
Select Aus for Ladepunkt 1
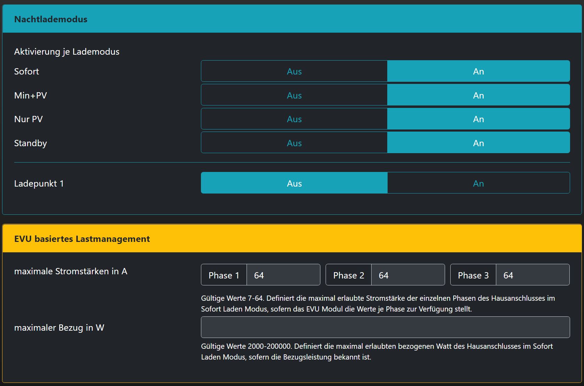click(294, 183)
